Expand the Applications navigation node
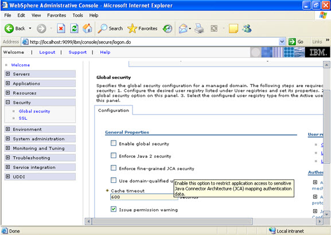Screen dimensions: 331x235 point(8,83)
